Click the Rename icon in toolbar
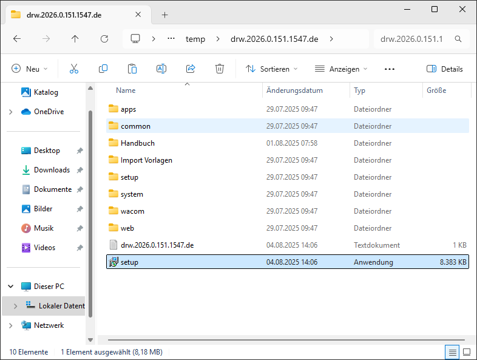This screenshot has width=477, height=360. [161, 69]
